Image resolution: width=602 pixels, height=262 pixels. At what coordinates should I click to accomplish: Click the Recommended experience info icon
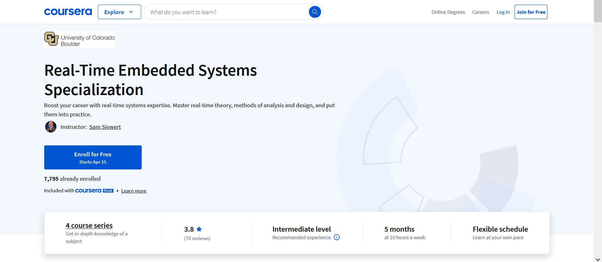[337, 237]
